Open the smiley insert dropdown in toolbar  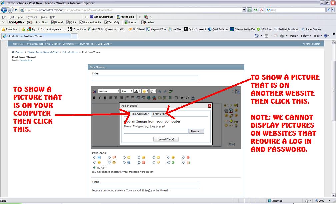(x=145, y=91)
